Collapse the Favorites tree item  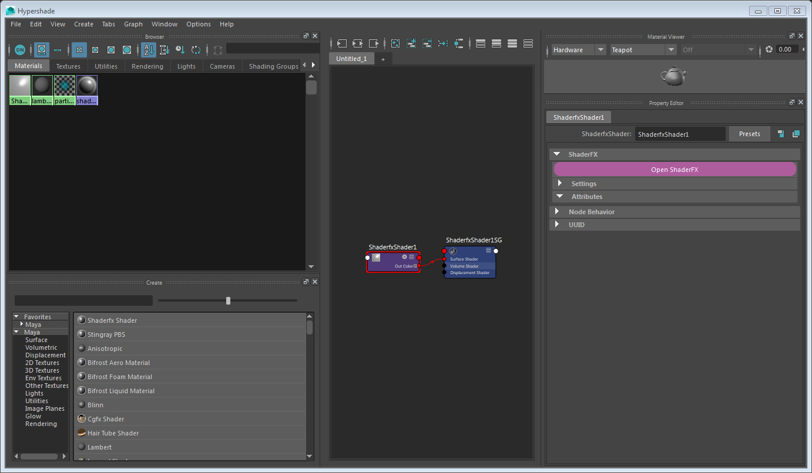[16, 317]
